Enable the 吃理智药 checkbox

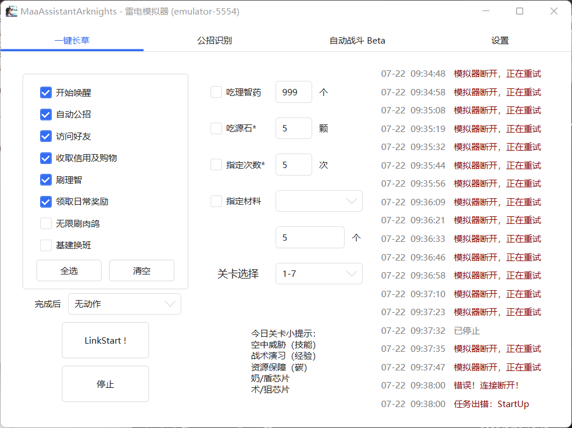point(216,92)
